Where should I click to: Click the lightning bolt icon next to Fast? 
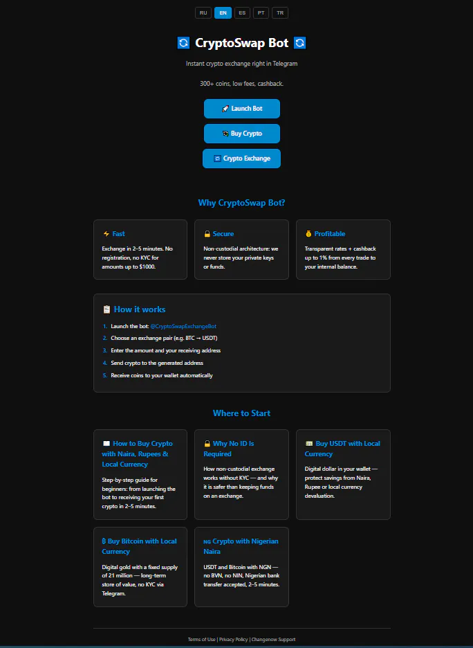pyautogui.click(x=106, y=234)
